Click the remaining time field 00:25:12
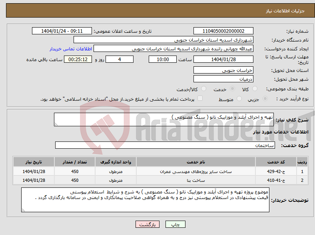315x235 pixels. click(78, 59)
